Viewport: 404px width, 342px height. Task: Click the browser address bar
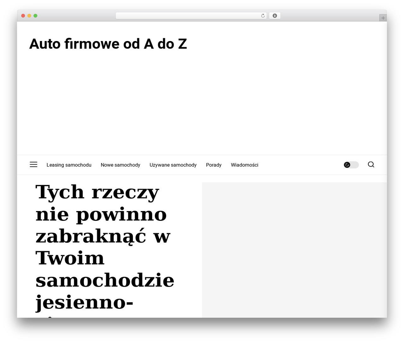pos(191,16)
